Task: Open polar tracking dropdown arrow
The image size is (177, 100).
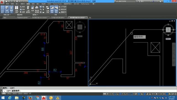Action: point(123,94)
